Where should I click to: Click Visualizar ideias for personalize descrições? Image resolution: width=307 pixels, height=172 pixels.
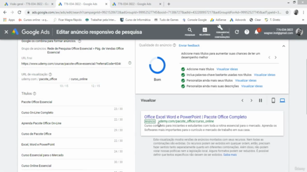point(252,86)
